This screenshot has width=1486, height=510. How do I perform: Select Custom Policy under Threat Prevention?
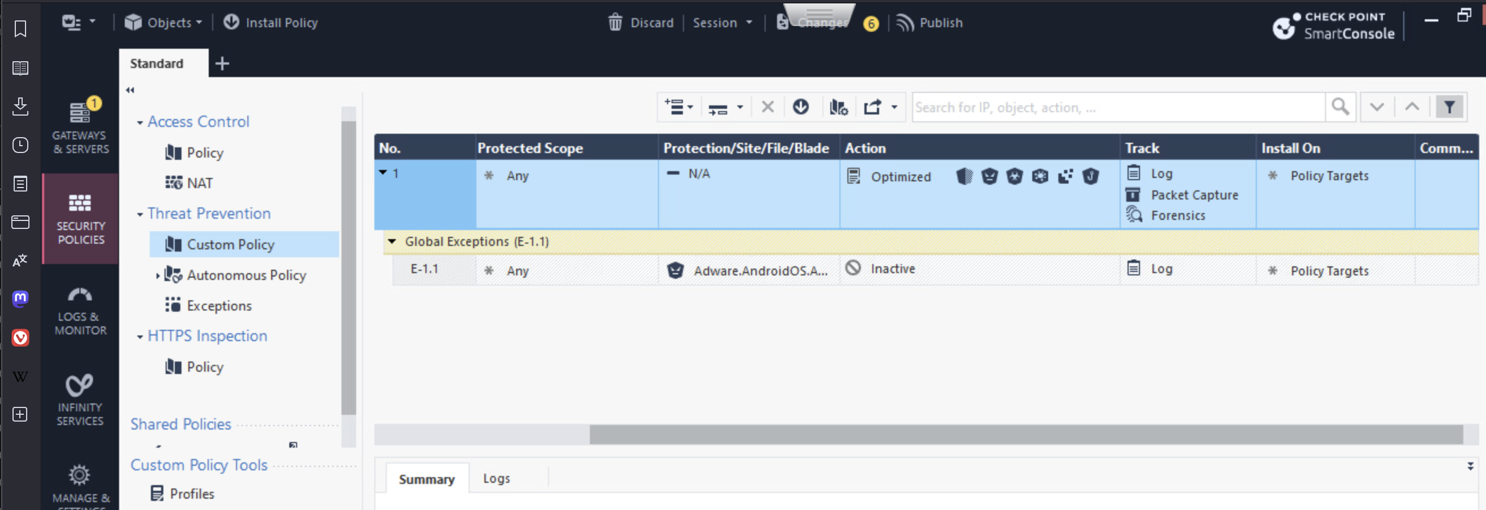230,244
